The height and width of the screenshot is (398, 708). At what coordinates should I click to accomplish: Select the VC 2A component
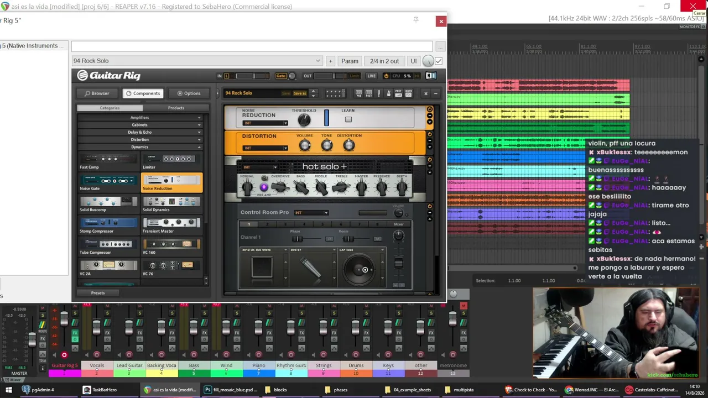pyautogui.click(x=108, y=269)
